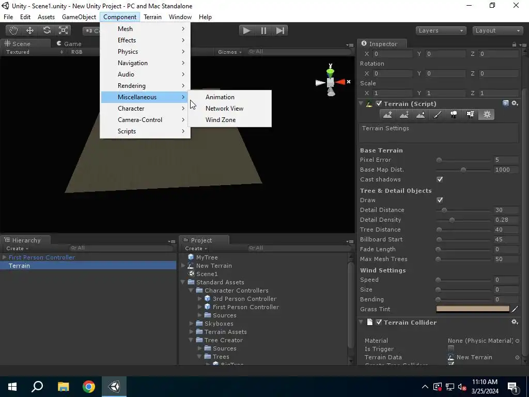Open the Layout dropdown
This screenshot has height=397, width=529.
pos(497,30)
